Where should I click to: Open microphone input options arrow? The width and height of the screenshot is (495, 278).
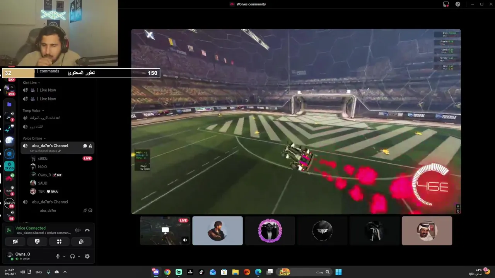(64, 256)
